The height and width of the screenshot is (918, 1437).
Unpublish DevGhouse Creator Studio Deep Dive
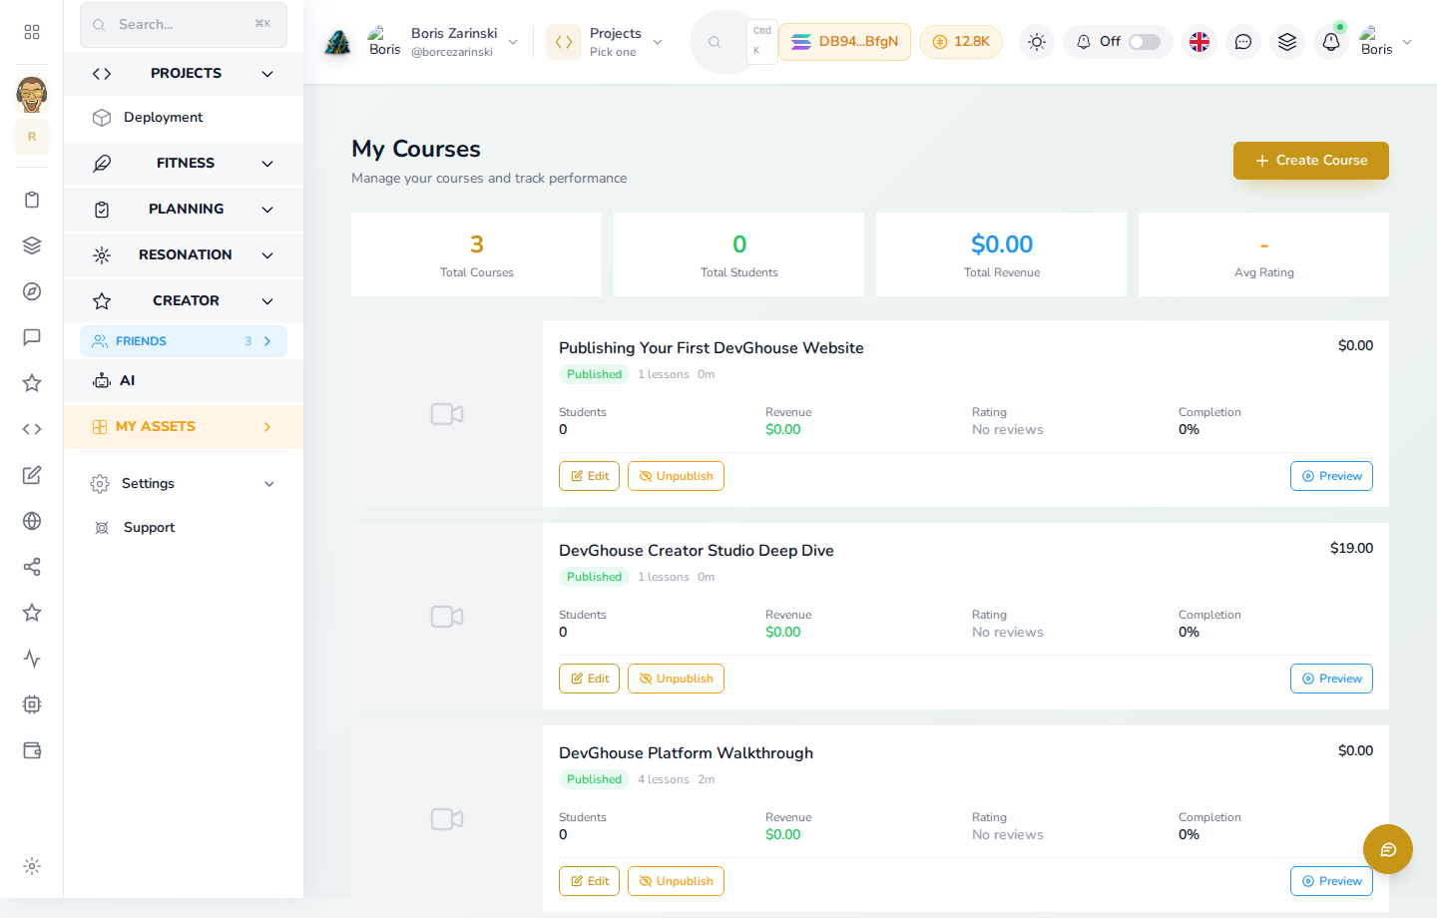[x=676, y=679]
